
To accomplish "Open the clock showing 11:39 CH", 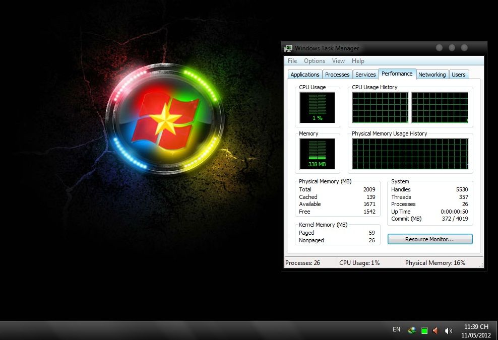I will coord(476,327).
